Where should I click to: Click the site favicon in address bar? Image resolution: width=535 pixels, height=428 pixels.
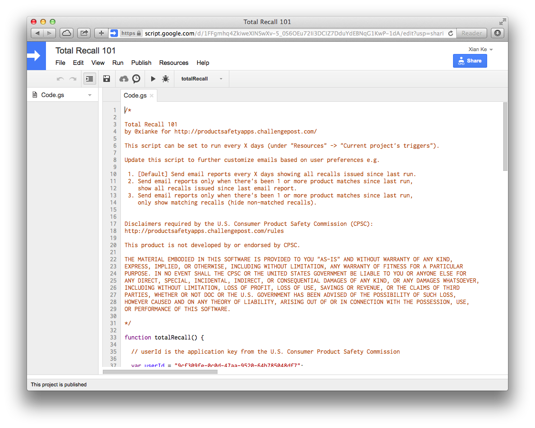point(114,33)
